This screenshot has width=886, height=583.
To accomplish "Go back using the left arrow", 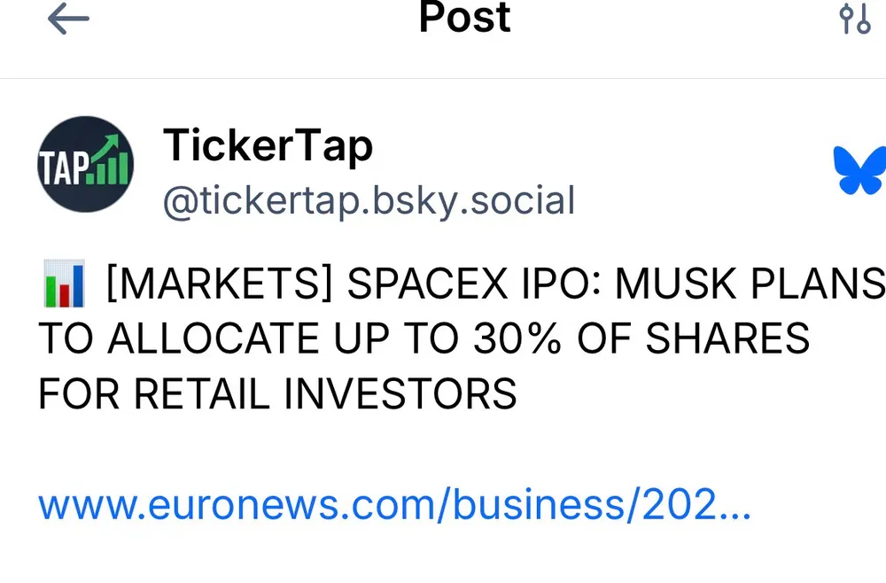I will coord(68,19).
